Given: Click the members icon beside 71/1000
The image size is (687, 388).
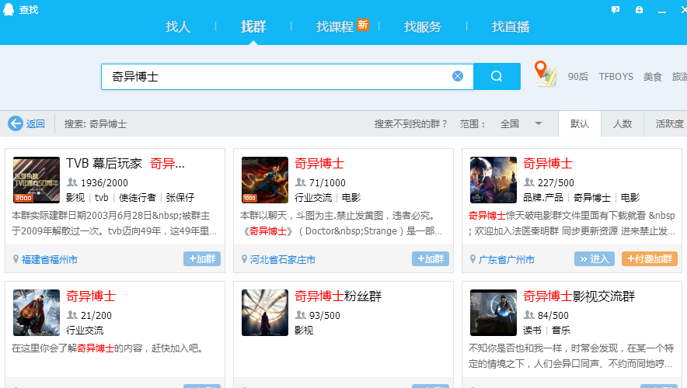Looking at the screenshot, I should point(300,182).
